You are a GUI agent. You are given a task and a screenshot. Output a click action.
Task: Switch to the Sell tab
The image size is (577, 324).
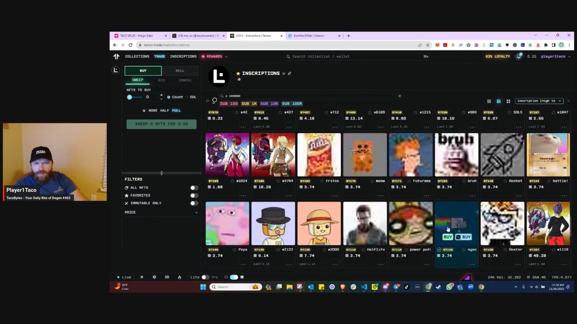pos(180,71)
